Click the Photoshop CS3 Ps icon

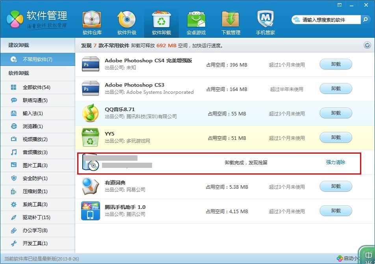[x=91, y=89]
